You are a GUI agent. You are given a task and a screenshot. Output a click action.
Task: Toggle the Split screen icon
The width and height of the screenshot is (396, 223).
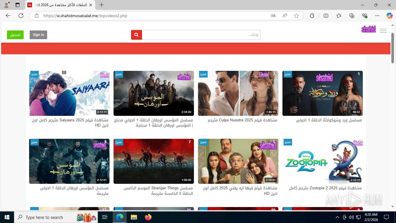click(326, 16)
